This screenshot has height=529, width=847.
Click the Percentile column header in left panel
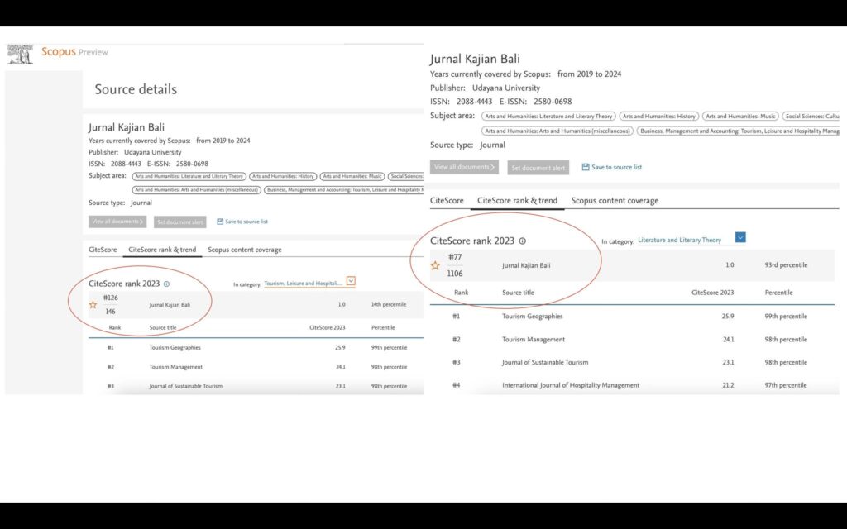383,328
